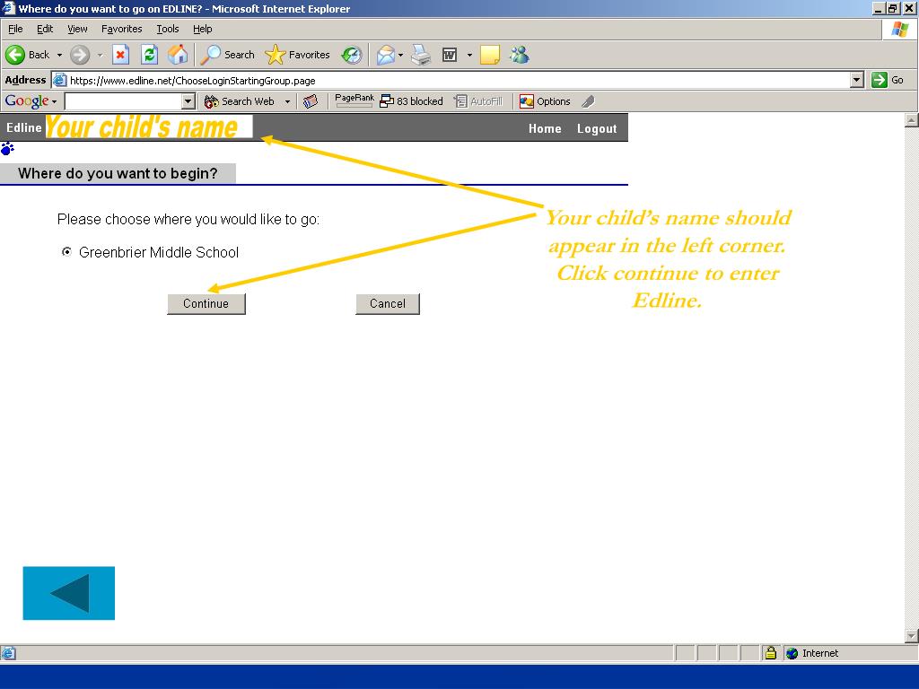Screen dimensions: 919x689
Task: Click the Edline Home link
Action: coord(545,128)
